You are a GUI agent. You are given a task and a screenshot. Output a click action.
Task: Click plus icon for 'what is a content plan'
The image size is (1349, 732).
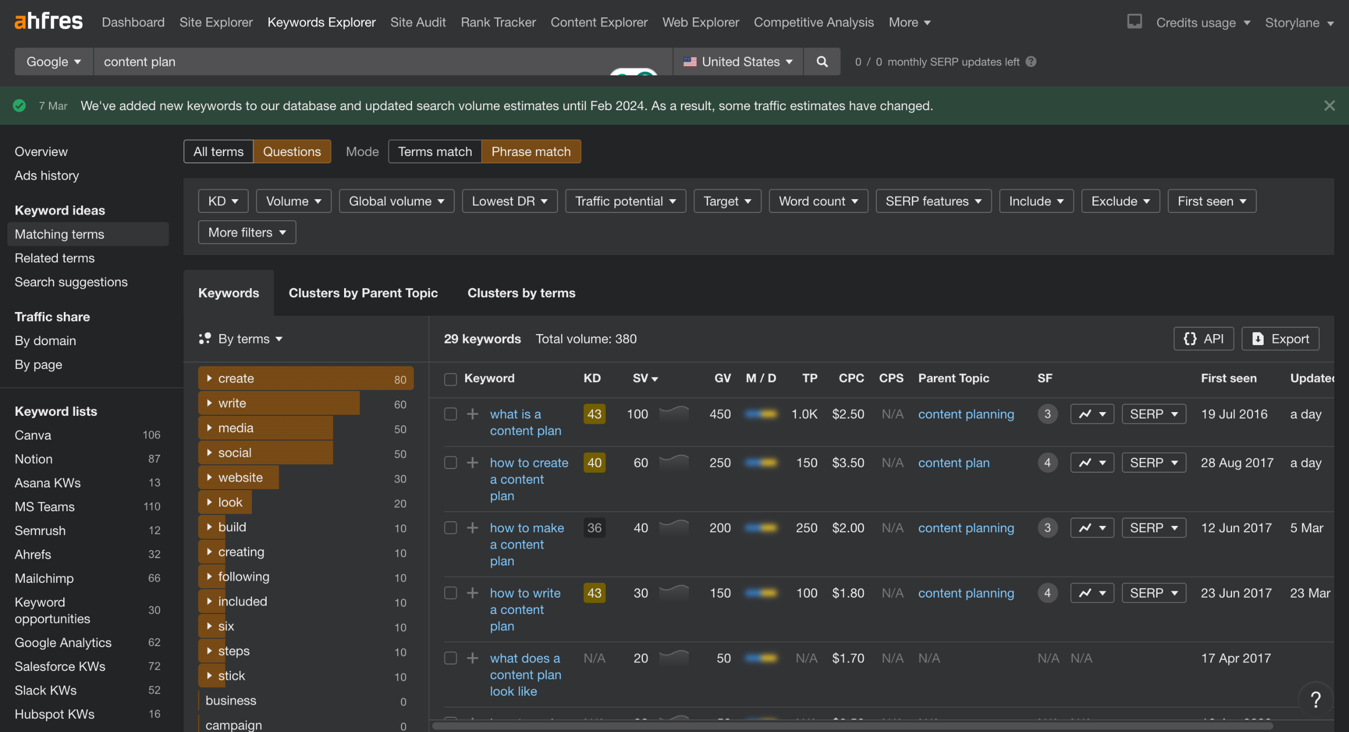[x=473, y=414]
